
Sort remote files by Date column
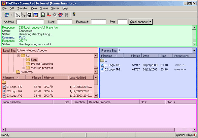coord(150,56)
